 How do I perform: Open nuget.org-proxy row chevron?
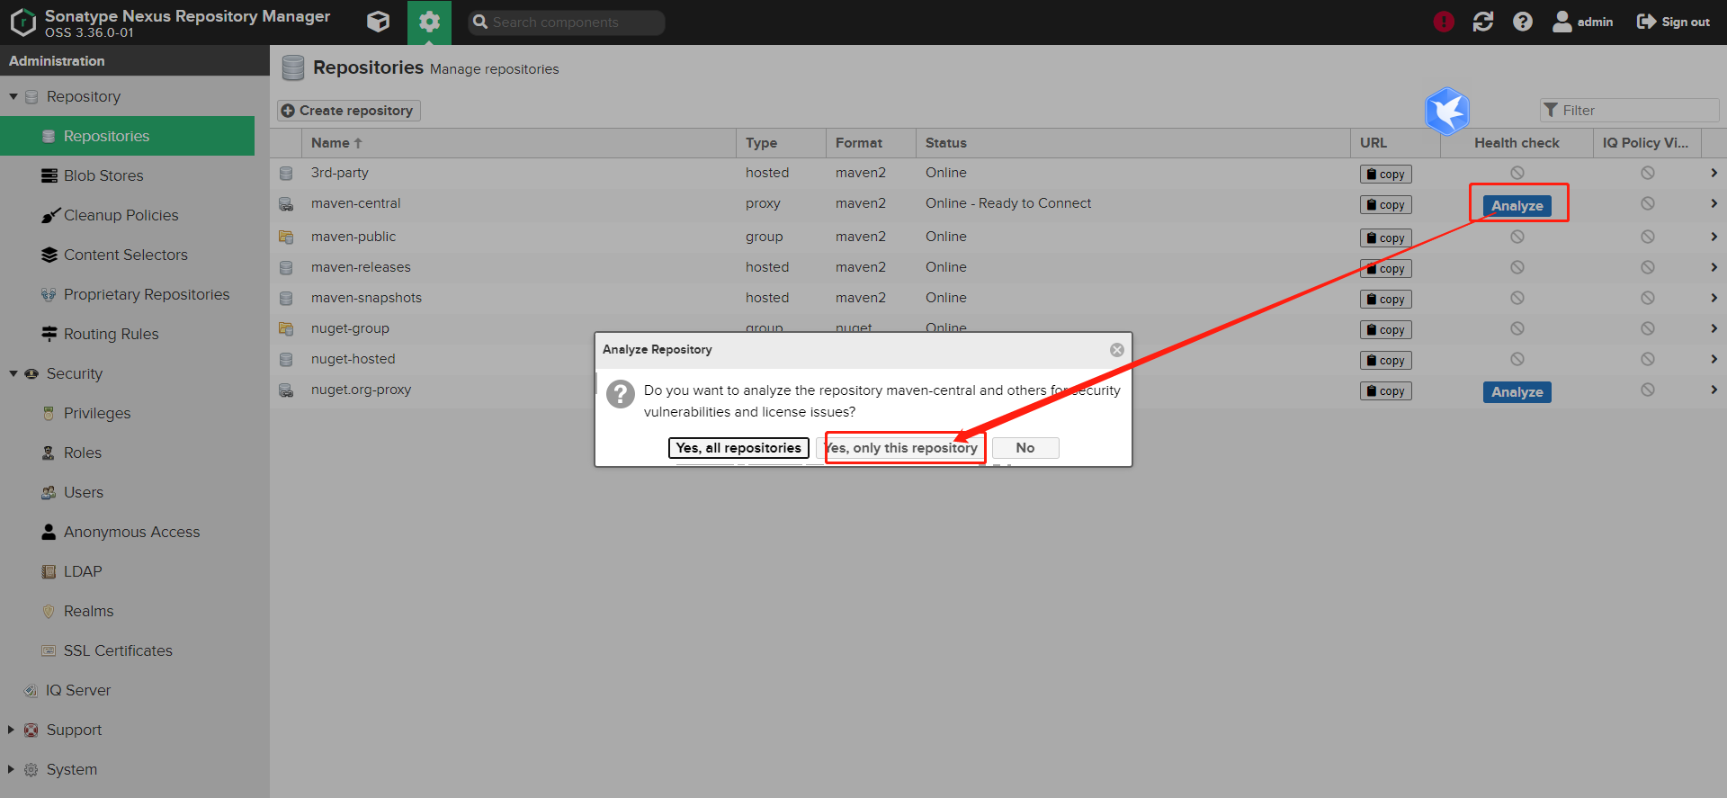pyautogui.click(x=1714, y=390)
